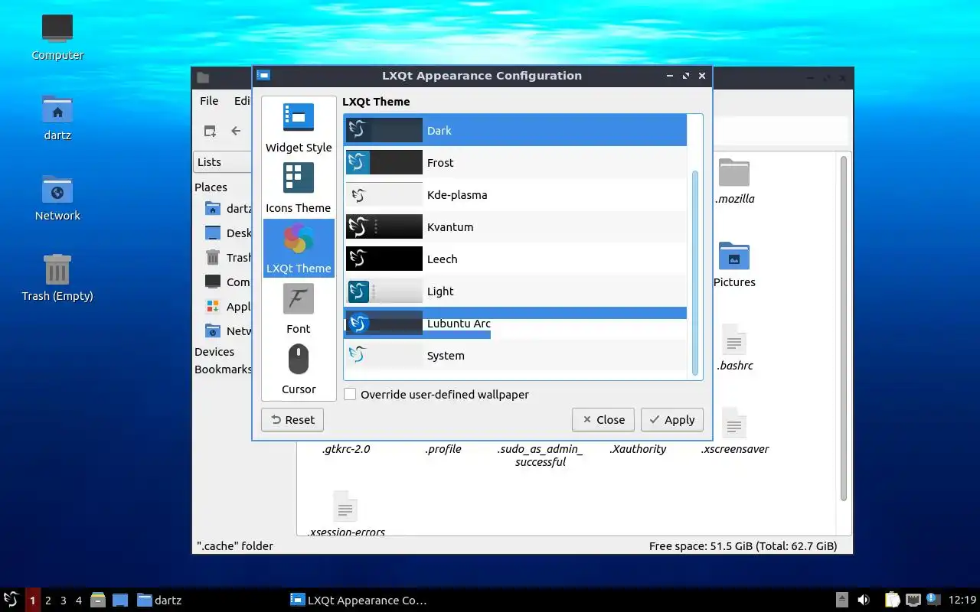Open the Lists side pane dropdown
Viewport: 980px width, 612px height.
[223, 161]
